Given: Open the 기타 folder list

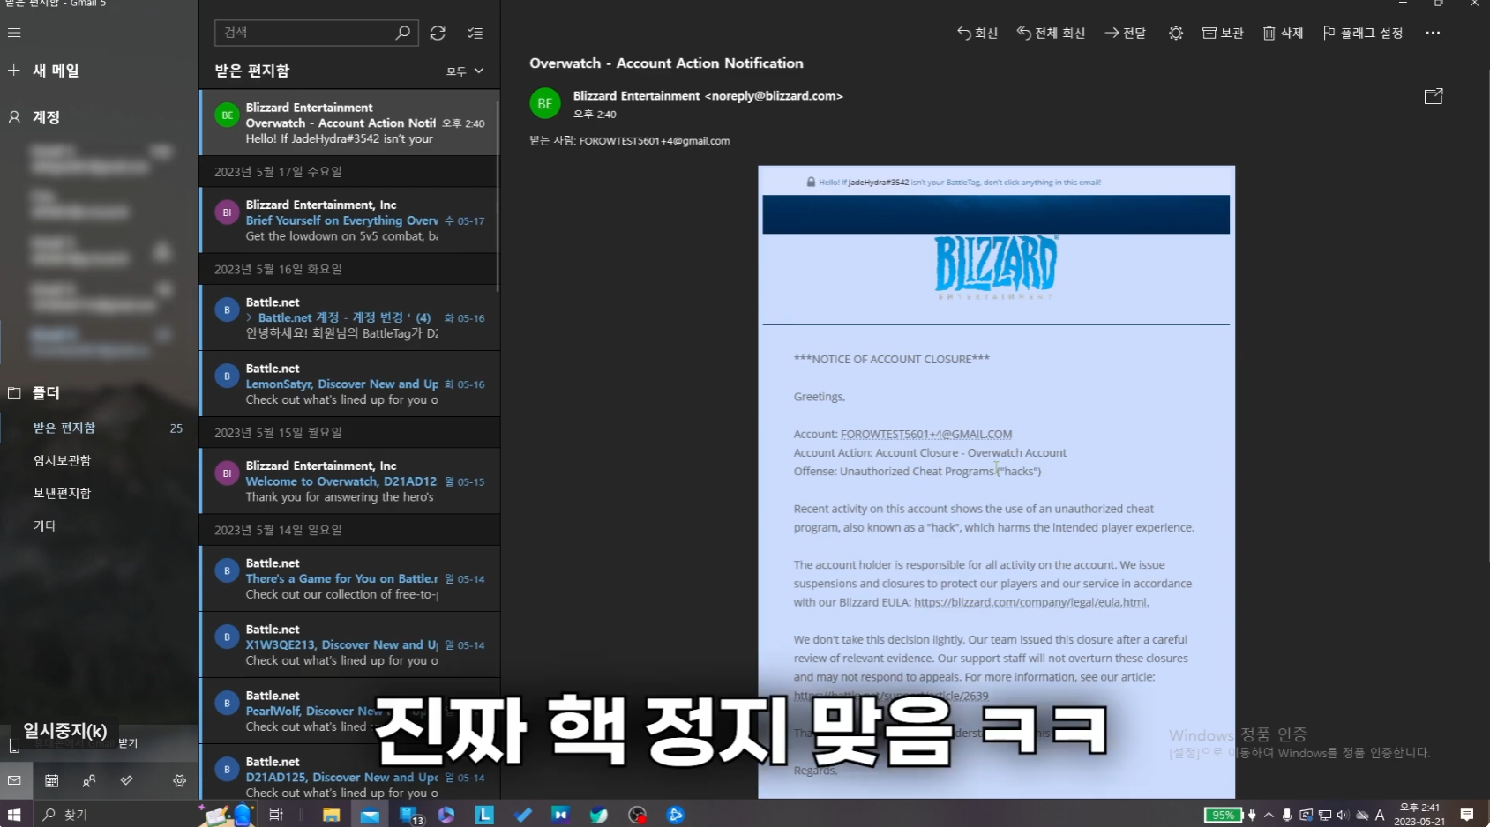Looking at the screenshot, I should (x=99, y=525).
